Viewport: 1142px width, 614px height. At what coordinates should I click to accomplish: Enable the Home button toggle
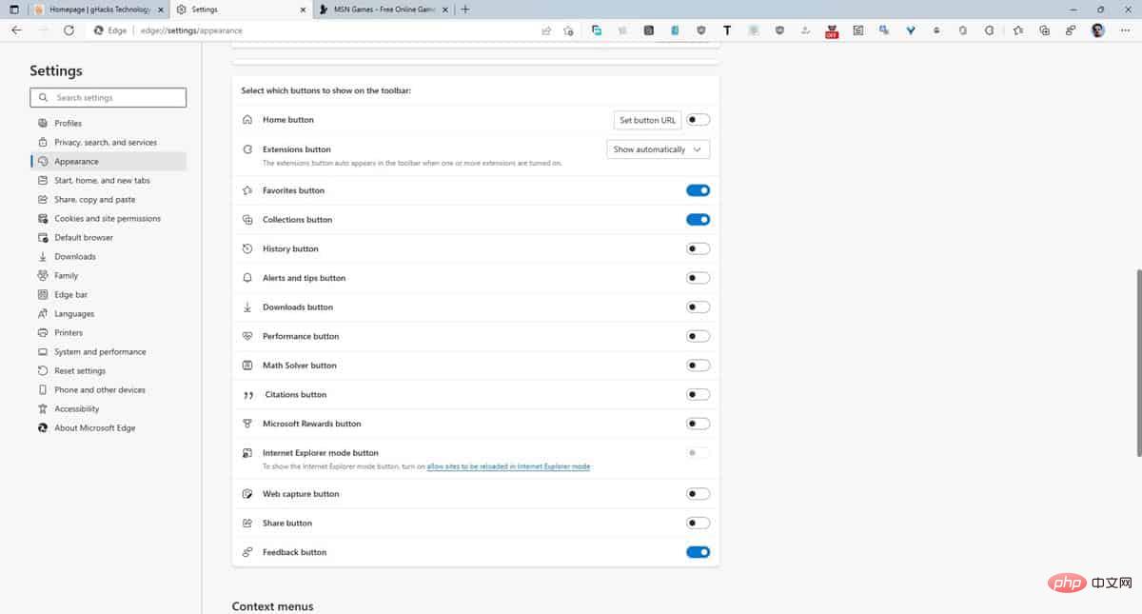click(699, 120)
